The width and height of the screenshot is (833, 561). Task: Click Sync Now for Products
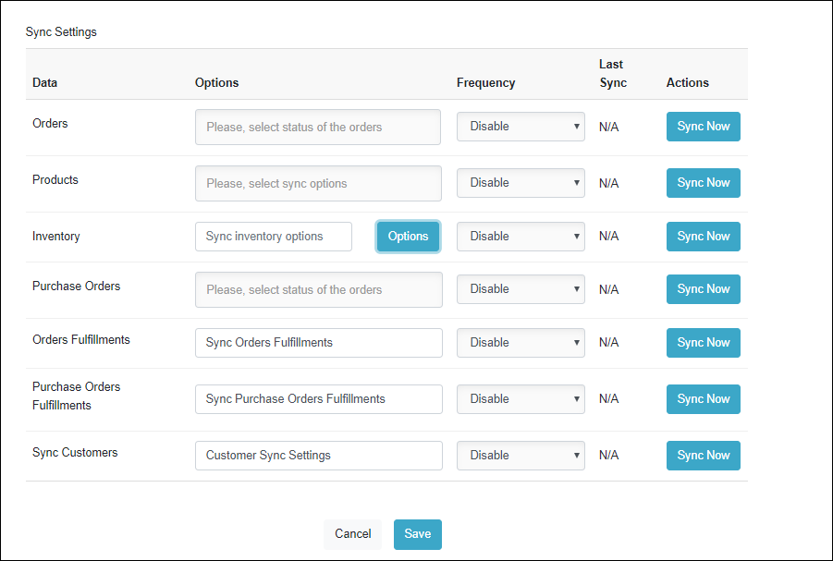(x=703, y=182)
